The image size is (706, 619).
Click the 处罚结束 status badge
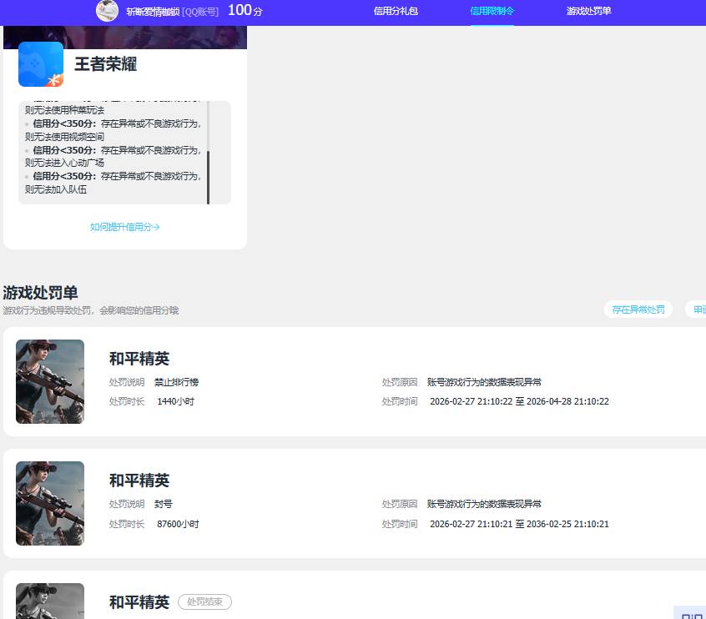pyautogui.click(x=204, y=601)
